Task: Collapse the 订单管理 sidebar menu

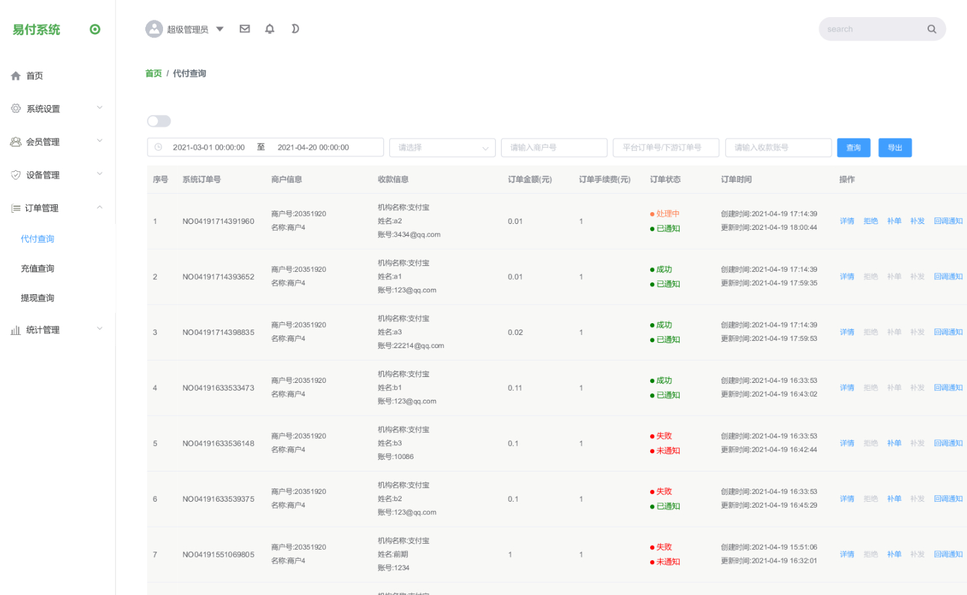Action: [x=57, y=208]
